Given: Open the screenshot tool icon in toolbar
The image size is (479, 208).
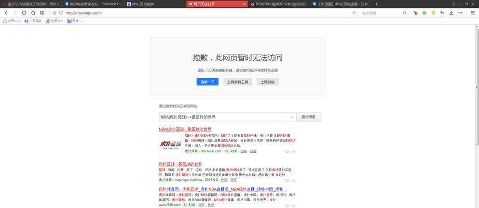Looking at the screenshot, I should click(416, 13).
